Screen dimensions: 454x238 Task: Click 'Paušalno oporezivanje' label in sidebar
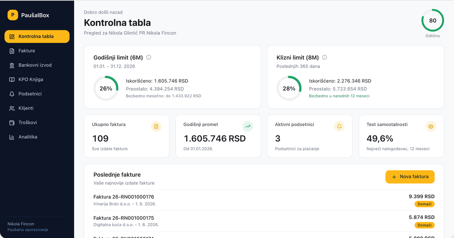28,230
